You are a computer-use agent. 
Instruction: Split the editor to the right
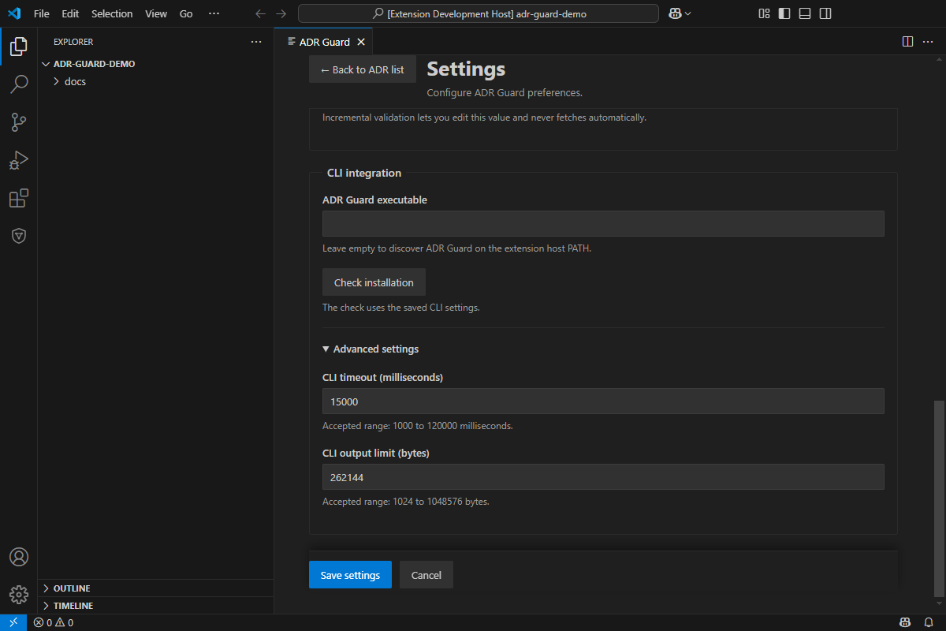tap(907, 42)
